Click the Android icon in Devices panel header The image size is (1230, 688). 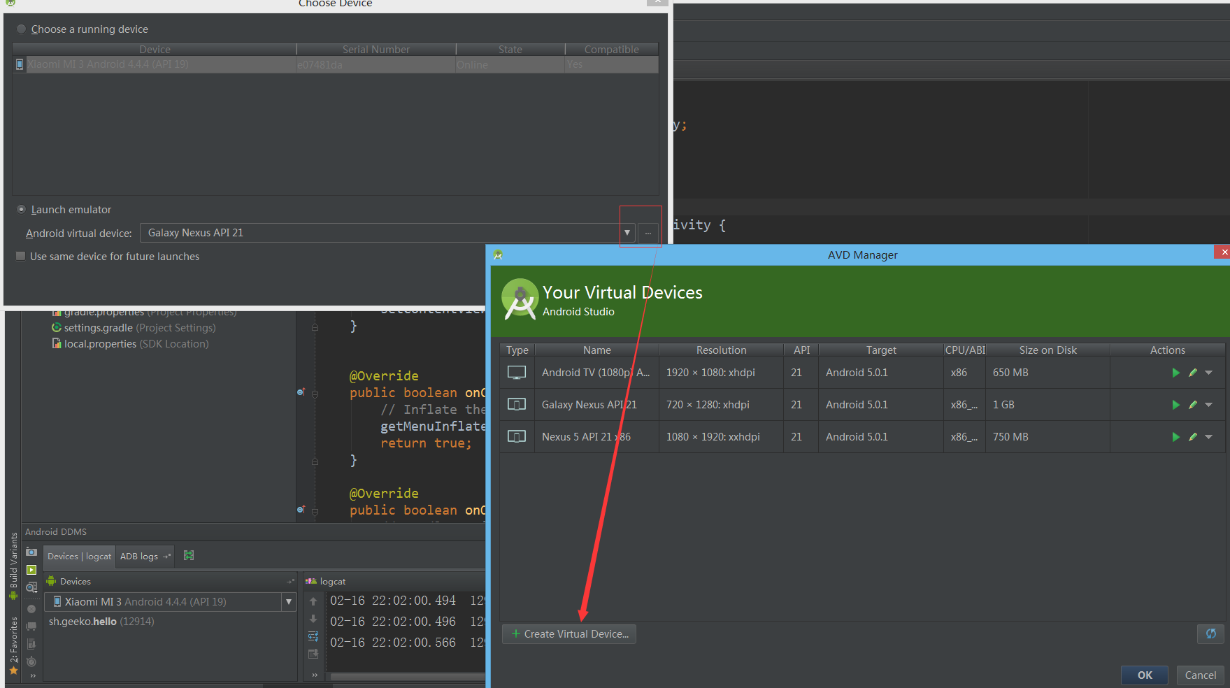(x=51, y=581)
